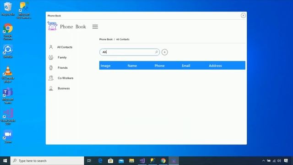The width and height of the screenshot is (293, 165).
Task: Click the Phone Book heading text
Action: click(x=73, y=27)
